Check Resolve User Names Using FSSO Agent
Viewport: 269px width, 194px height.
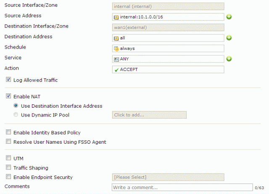(x=8, y=142)
